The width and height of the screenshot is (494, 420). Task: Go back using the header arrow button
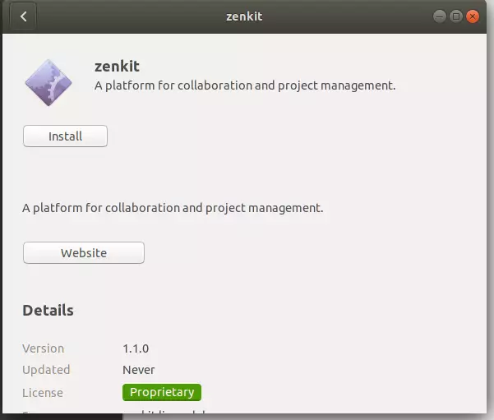23,16
